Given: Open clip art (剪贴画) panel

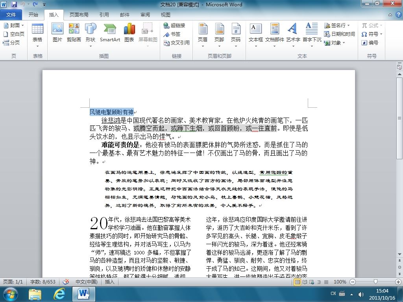Looking at the screenshot, I should pos(74,33).
